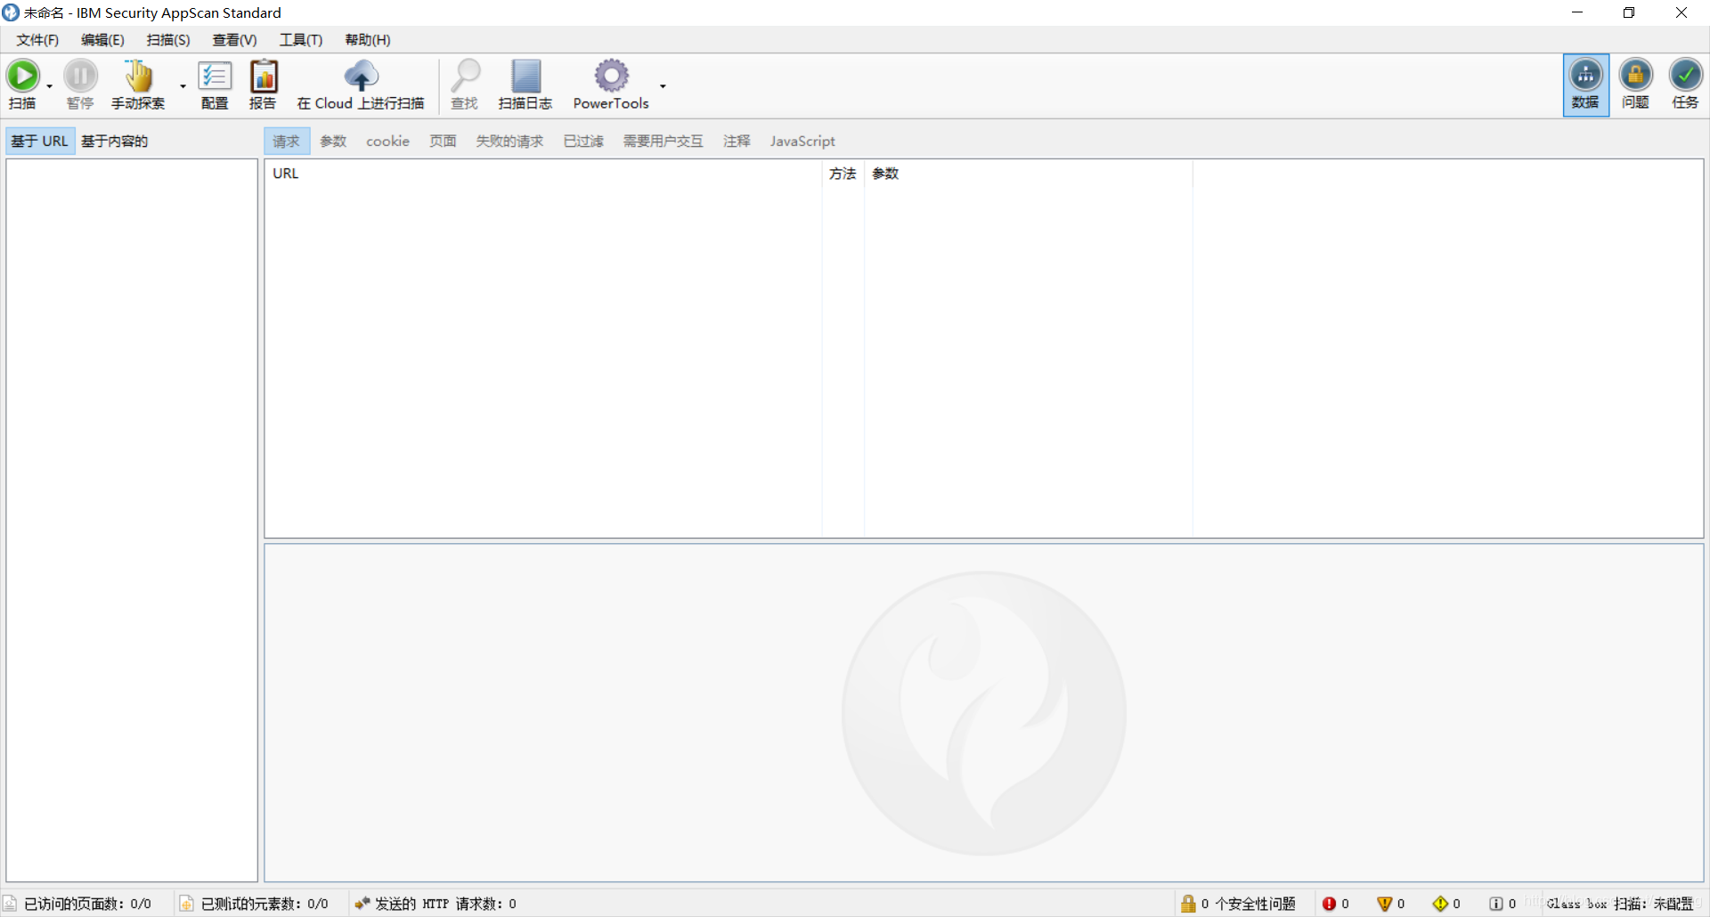Click 发送的 HTTP 请求数: 0 status text
The image size is (1710, 917).
[x=445, y=904]
